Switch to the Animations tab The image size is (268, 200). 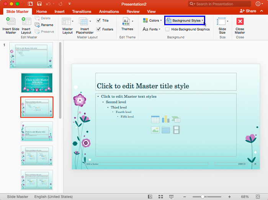pos(109,11)
